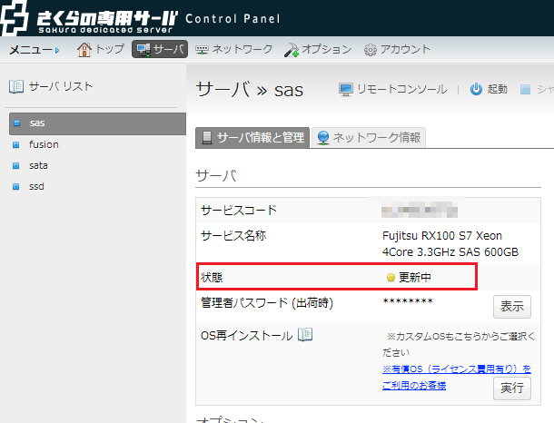Click the 表示 button to show the password

(x=511, y=306)
